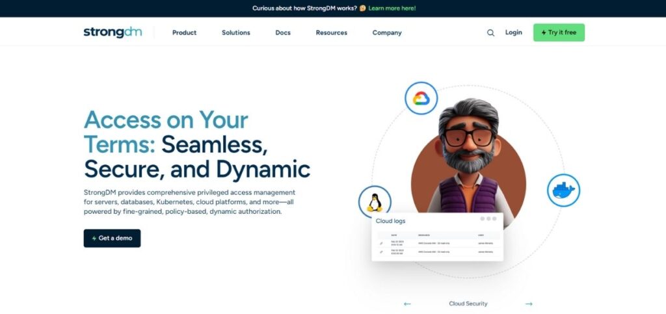The width and height of the screenshot is (666, 314).
Task: Click the Access on Your Terms headline
Action: pyautogui.click(x=196, y=145)
